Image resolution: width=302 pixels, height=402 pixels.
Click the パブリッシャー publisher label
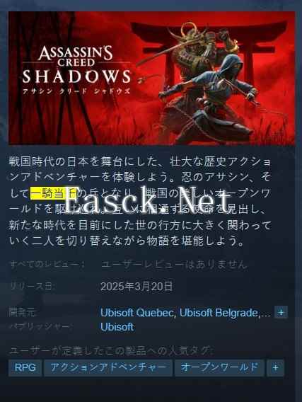pos(40,327)
